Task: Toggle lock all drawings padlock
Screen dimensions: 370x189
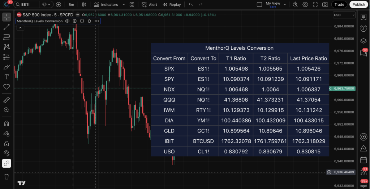Action: pyautogui.click(x=7, y=143)
